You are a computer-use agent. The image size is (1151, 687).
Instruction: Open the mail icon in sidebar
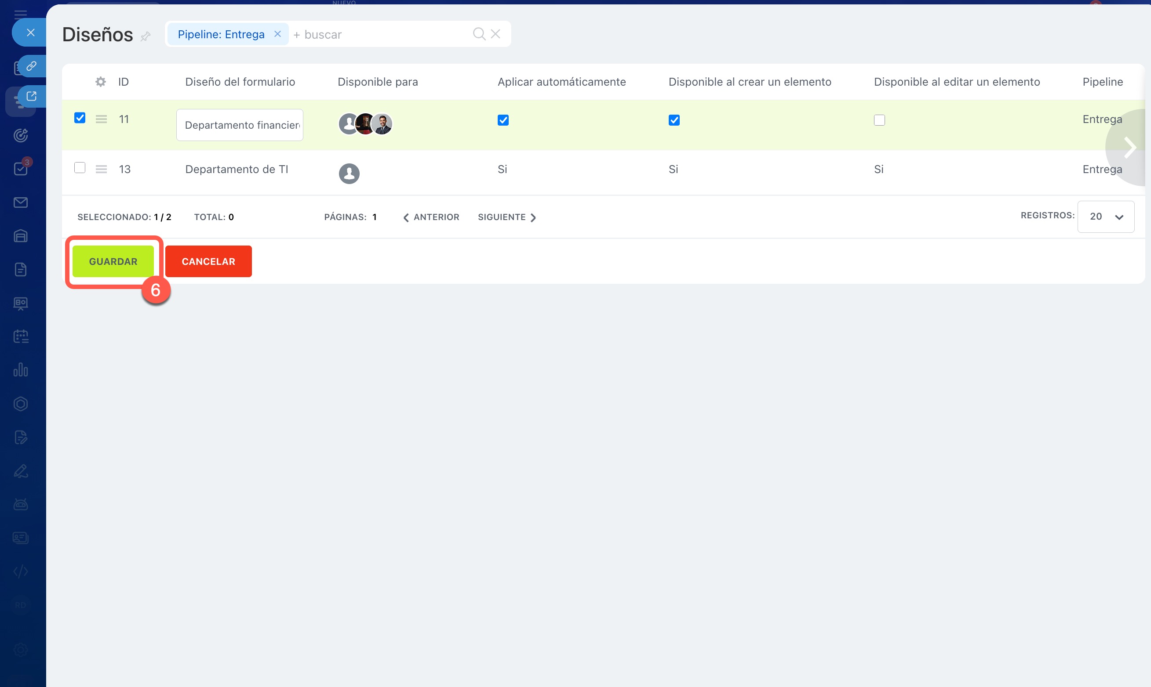pos(20,202)
